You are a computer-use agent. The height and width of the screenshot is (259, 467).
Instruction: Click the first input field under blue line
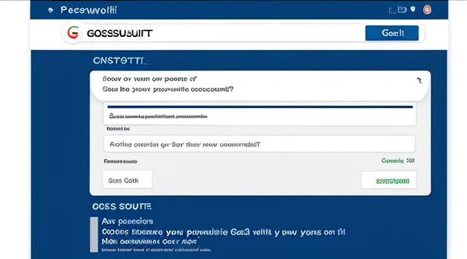(x=259, y=117)
